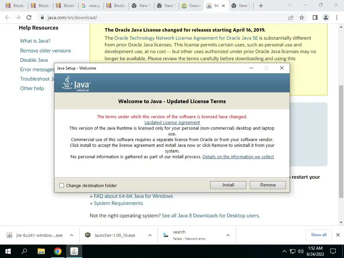Open the Chrome side panel icon
Viewport: 344px width, 258px height.
click(x=315, y=17)
